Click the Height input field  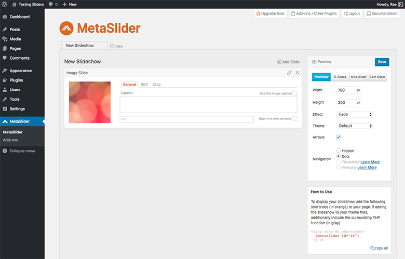click(x=348, y=103)
